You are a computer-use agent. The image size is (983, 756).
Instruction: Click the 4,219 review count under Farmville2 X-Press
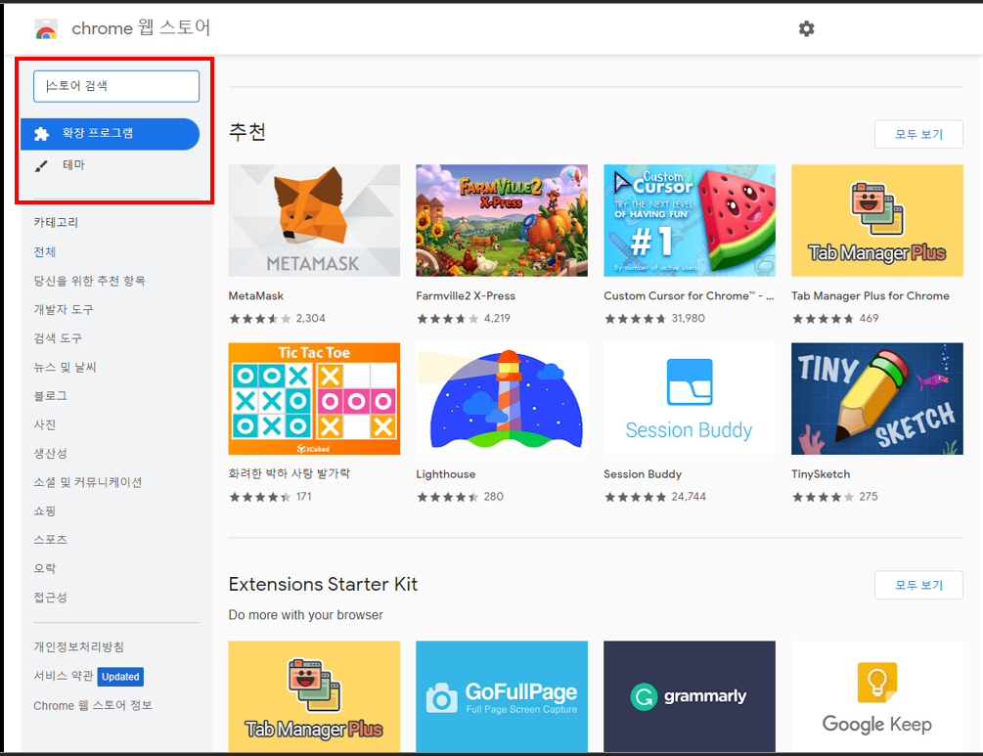coord(497,319)
